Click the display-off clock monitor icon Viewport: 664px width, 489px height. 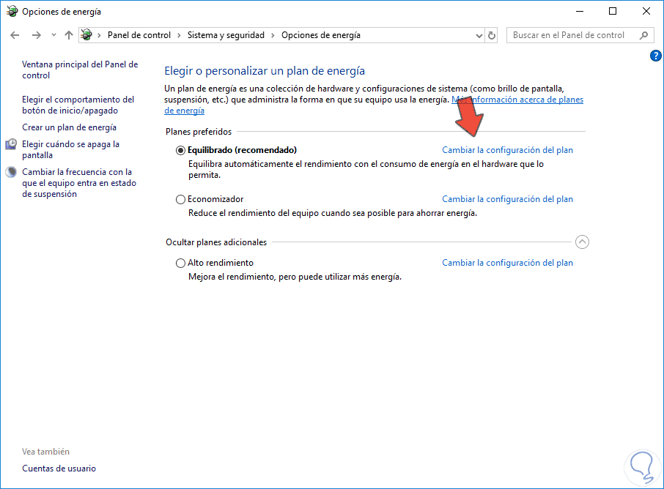[x=11, y=144]
